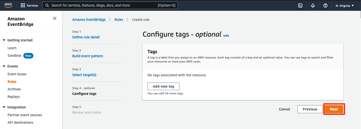Click the Configure tags step label

click(x=84, y=94)
